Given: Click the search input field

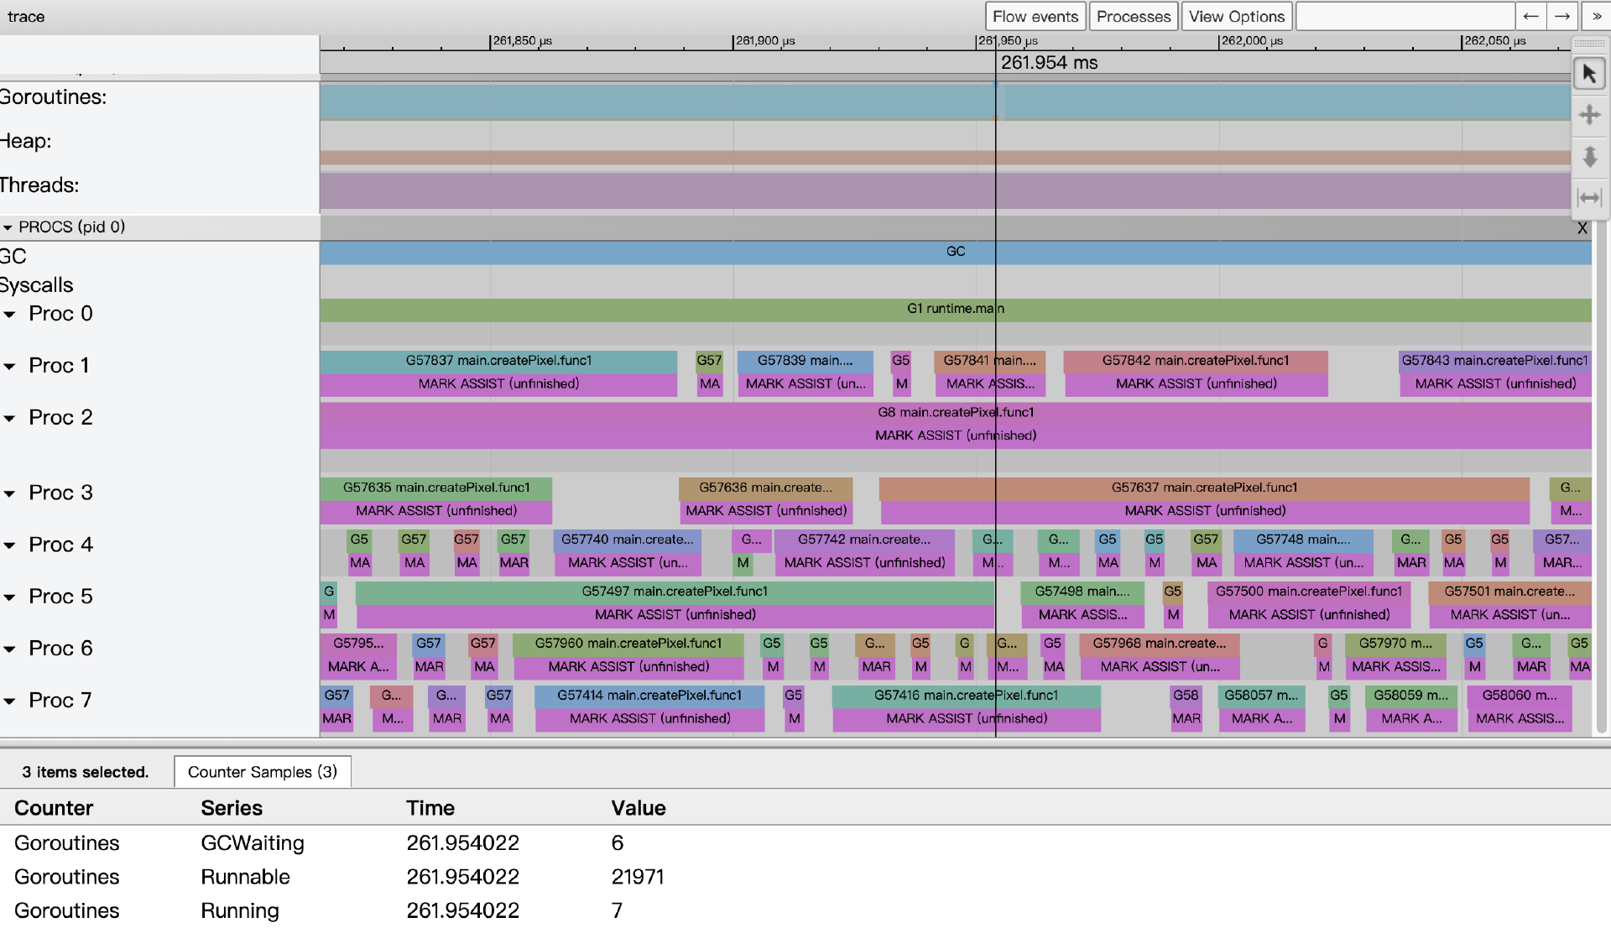Looking at the screenshot, I should (x=1405, y=16).
